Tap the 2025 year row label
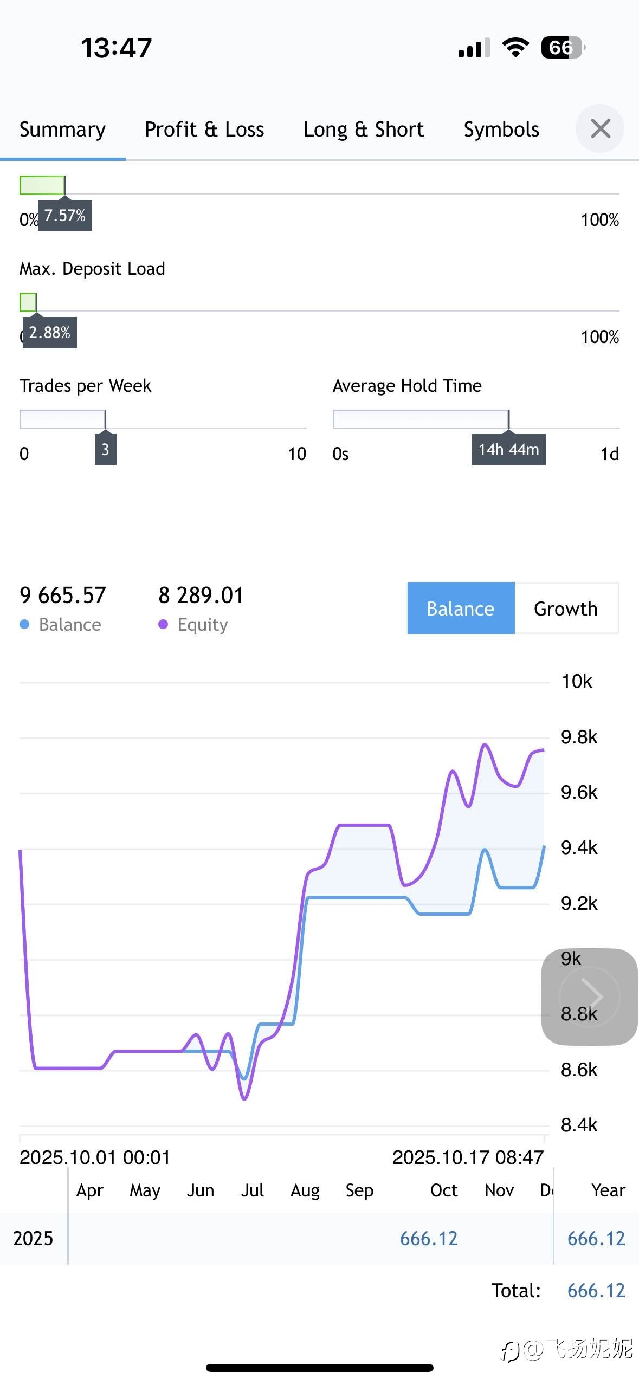Image resolution: width=639 pixels, height=1385 pixels. point(33,1239)
